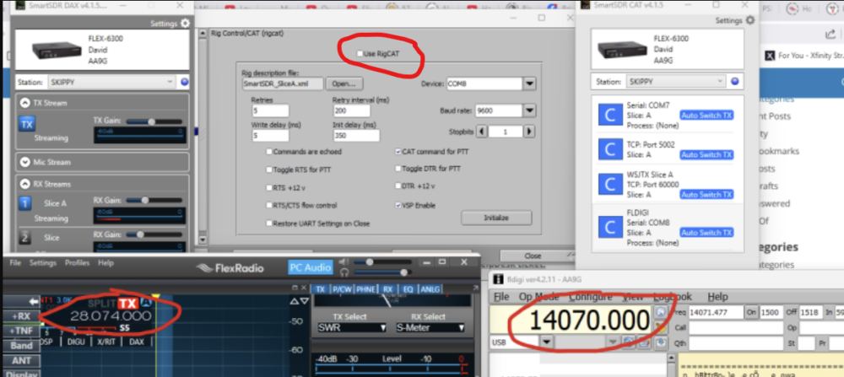844x377 pixels.
Task: Click the blue TX stream button in DAX
Action: pyautogui.click(x=26, y=124)
